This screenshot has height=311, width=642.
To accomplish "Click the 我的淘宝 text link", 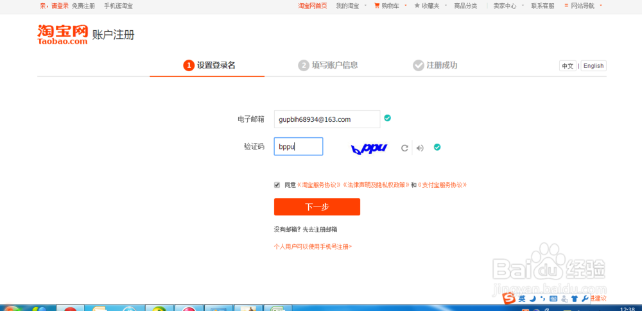I will [x=347, y=6].
